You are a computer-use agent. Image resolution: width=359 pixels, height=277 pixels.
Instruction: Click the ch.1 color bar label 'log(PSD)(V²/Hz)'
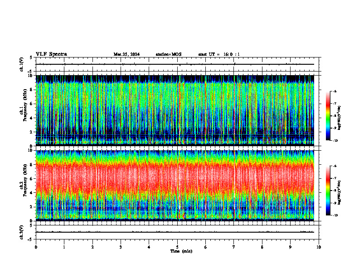click(340, 118)
